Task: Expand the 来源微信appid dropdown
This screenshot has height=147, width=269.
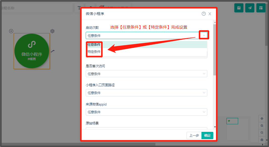Action: point(146,112)
